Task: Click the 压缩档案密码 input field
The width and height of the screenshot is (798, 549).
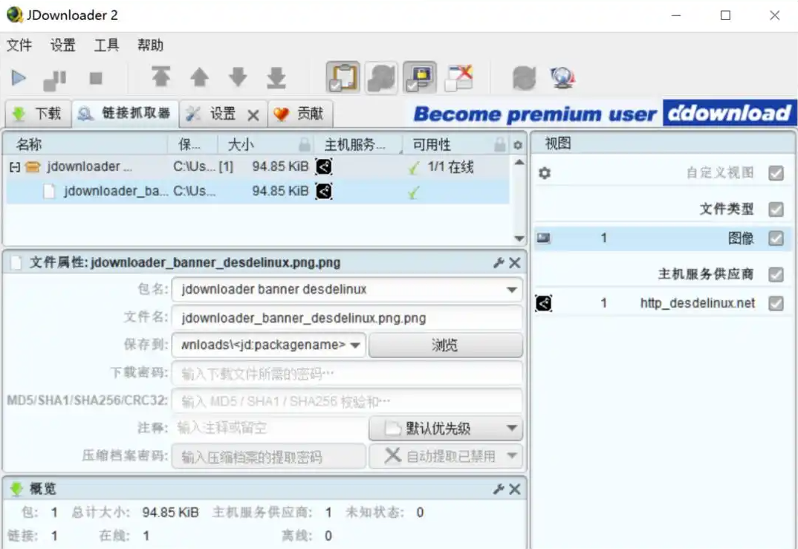Action: point(269,456)
